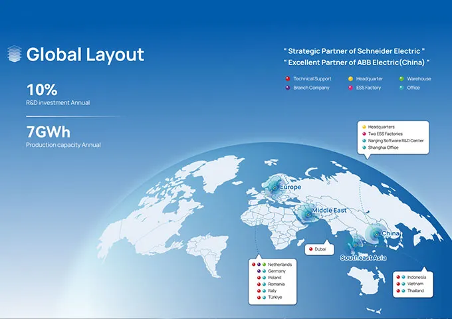This screenshot has height=319, width=452.
Task: Click the Headquarter legend label
Action: click(370, 78)
